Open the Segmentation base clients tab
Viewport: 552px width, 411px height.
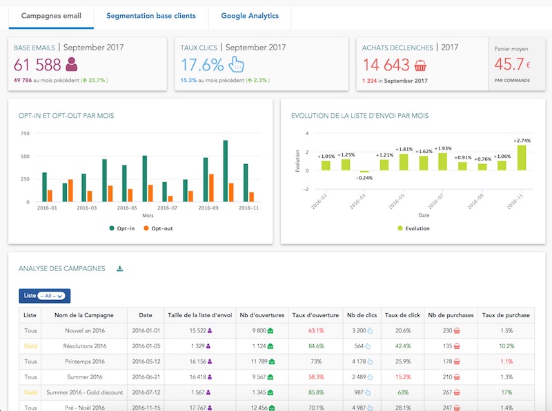[151, 16]
